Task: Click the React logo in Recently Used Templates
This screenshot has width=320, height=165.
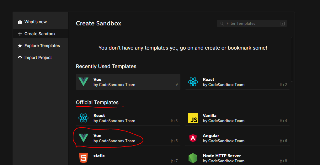Action: [x=193, y=82]
